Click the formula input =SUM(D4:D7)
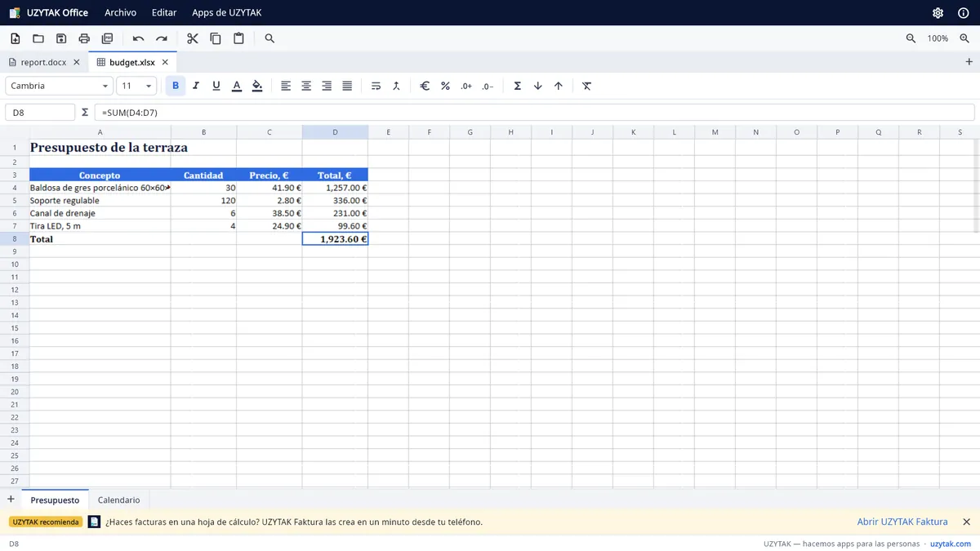 pyautogui.click(x=534, y=113)
